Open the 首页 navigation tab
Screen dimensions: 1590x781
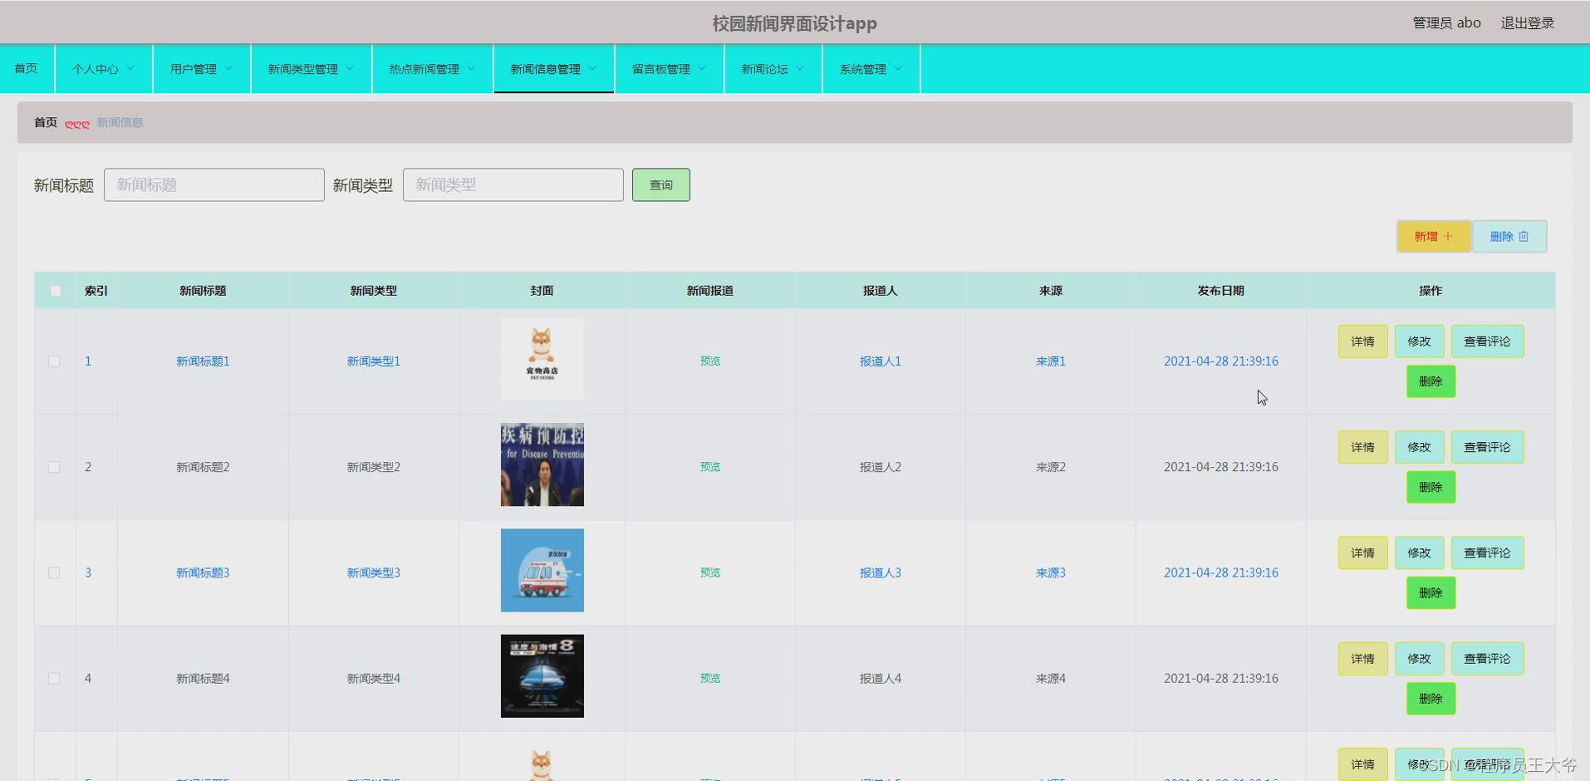pyautogui.click(x=25, y=68)
